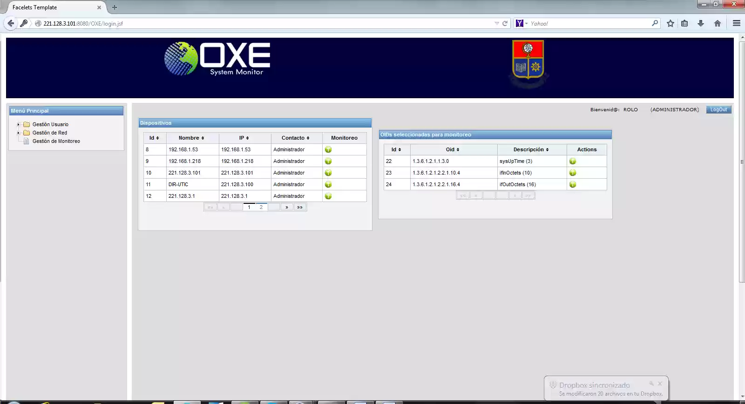Open a new tab with plus icon
Image resolution: width=745 pixels, height=404 pixels.
click(115, 7)
